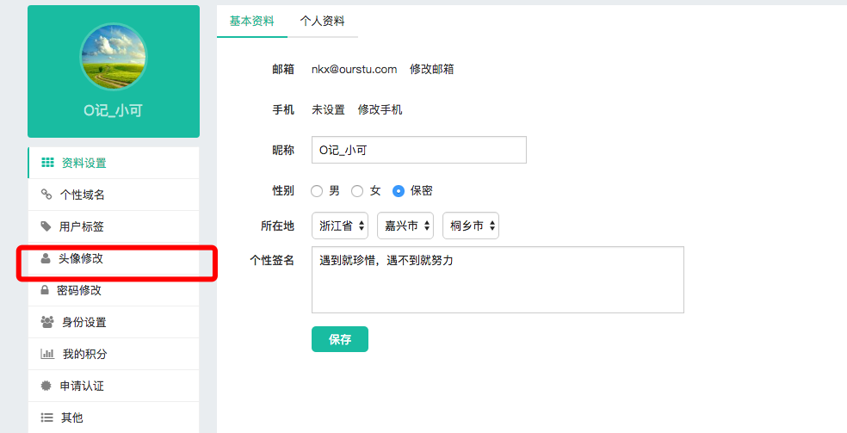Open the 嘉兴市 city dropdown
Screen dimensions: 847x433
click(405, 226)
